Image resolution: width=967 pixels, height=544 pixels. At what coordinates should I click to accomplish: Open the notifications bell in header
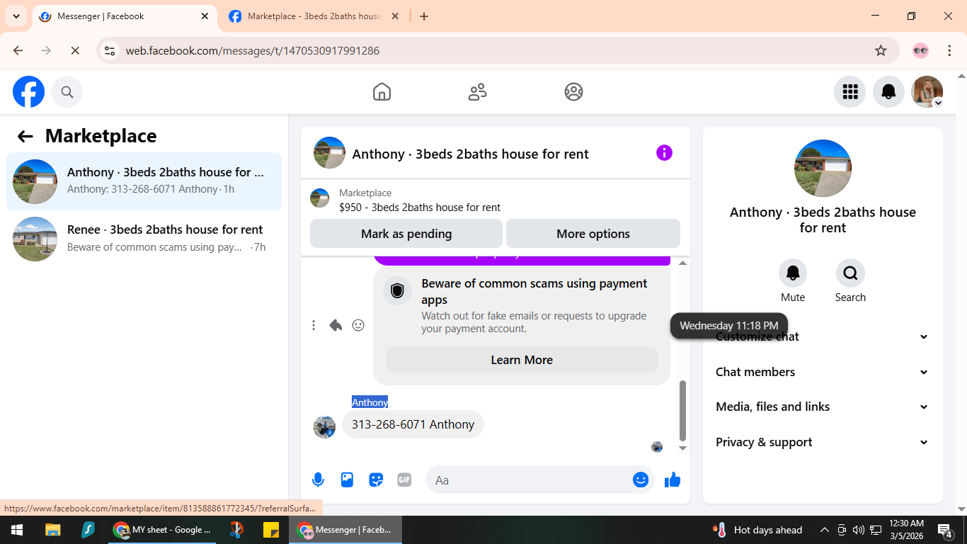click(888, 92)
